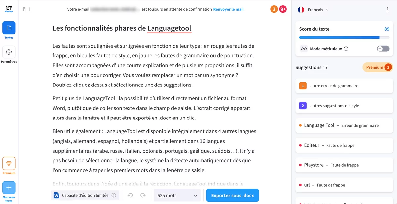
Task: Click the glasses icon for Mode méticuleux
Action: tap(304, 49)
